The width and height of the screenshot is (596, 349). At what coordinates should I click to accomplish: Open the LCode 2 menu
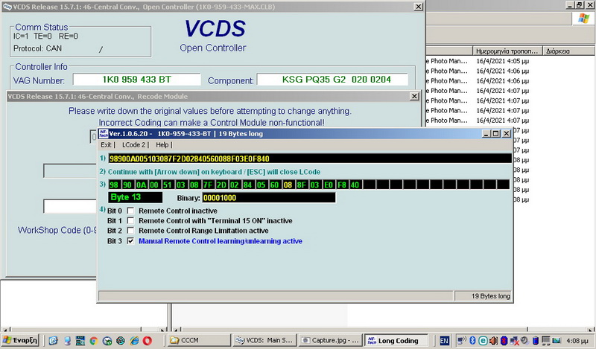coord(133,144)
